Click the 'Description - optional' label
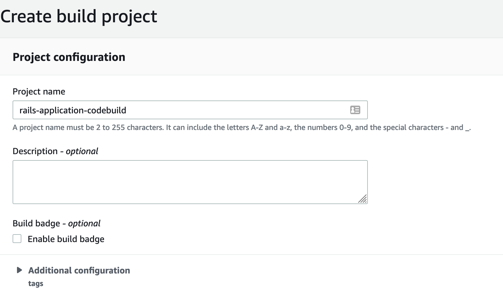The width and height of the screenshot is (503, 297). (55, 151)
